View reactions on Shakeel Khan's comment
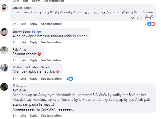This screenshot has width=161, height=119. click(x=150, y=24)
